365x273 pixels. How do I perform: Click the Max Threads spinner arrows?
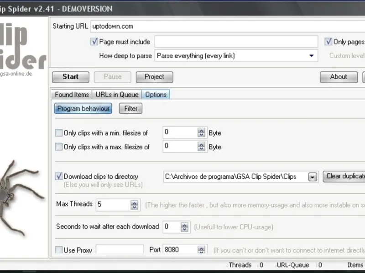pos(134,205)
